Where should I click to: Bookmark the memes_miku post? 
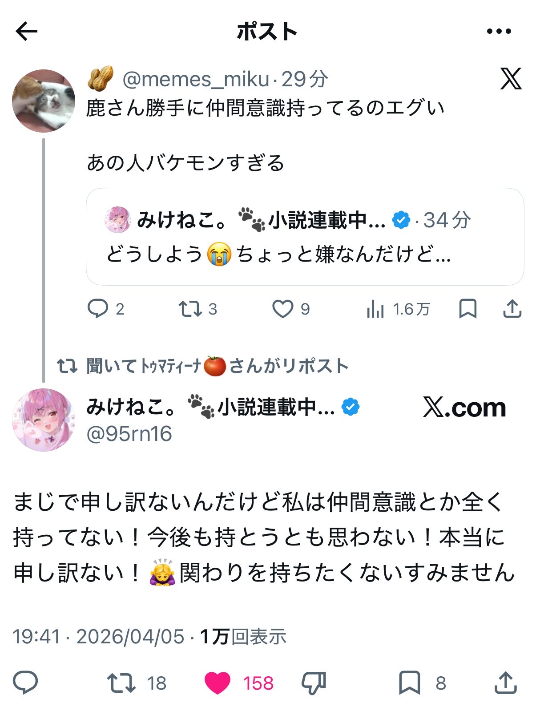point(467,309)
